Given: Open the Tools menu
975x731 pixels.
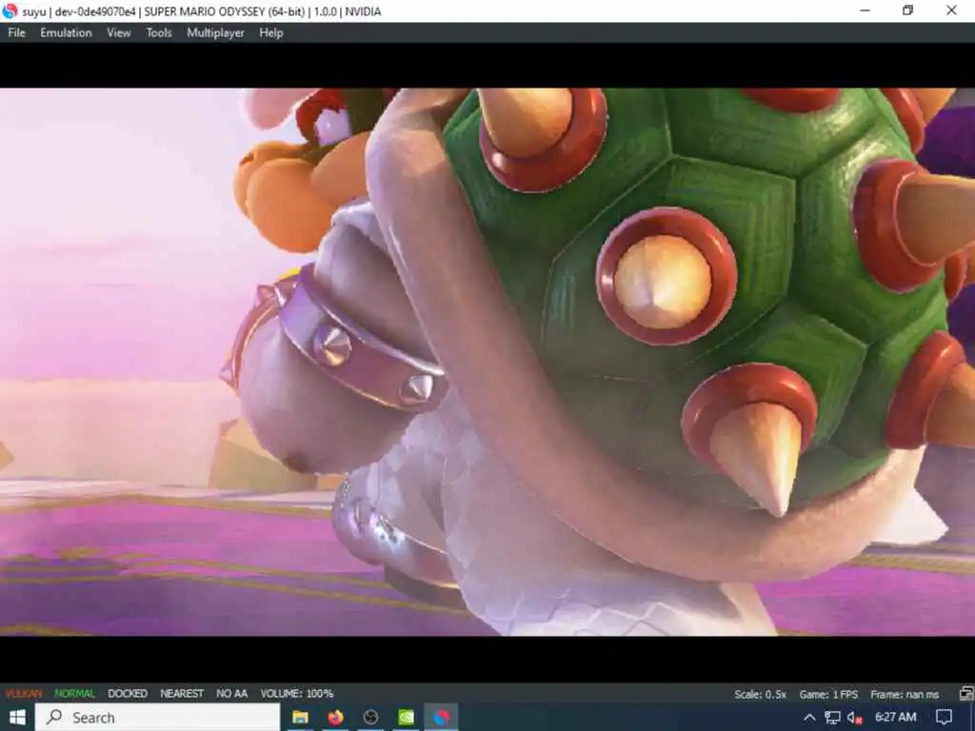Looking at the screenshot, I should point(159,33).
